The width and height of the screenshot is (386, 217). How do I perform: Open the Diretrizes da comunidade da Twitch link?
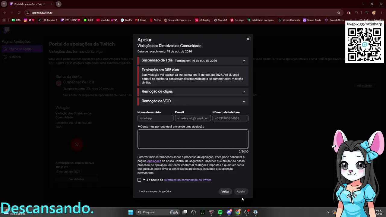(x=188, y=180)
